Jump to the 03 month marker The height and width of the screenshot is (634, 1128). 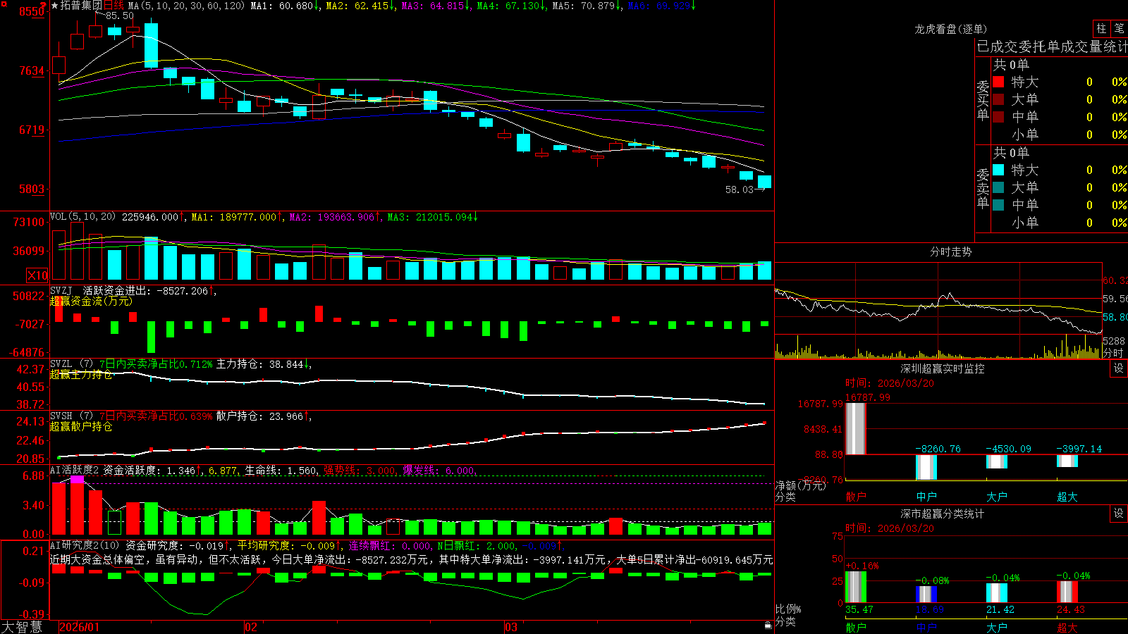pyautogui.click(x=511, y=627)
